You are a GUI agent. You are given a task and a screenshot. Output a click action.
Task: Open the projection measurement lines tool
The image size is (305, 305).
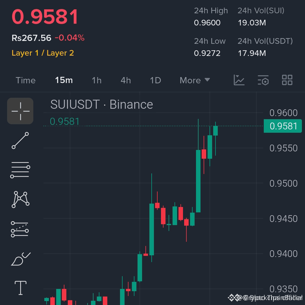click(20, 229)
